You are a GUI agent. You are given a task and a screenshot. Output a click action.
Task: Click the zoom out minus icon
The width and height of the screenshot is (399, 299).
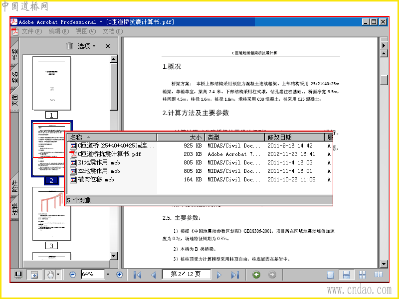[72, 275]
